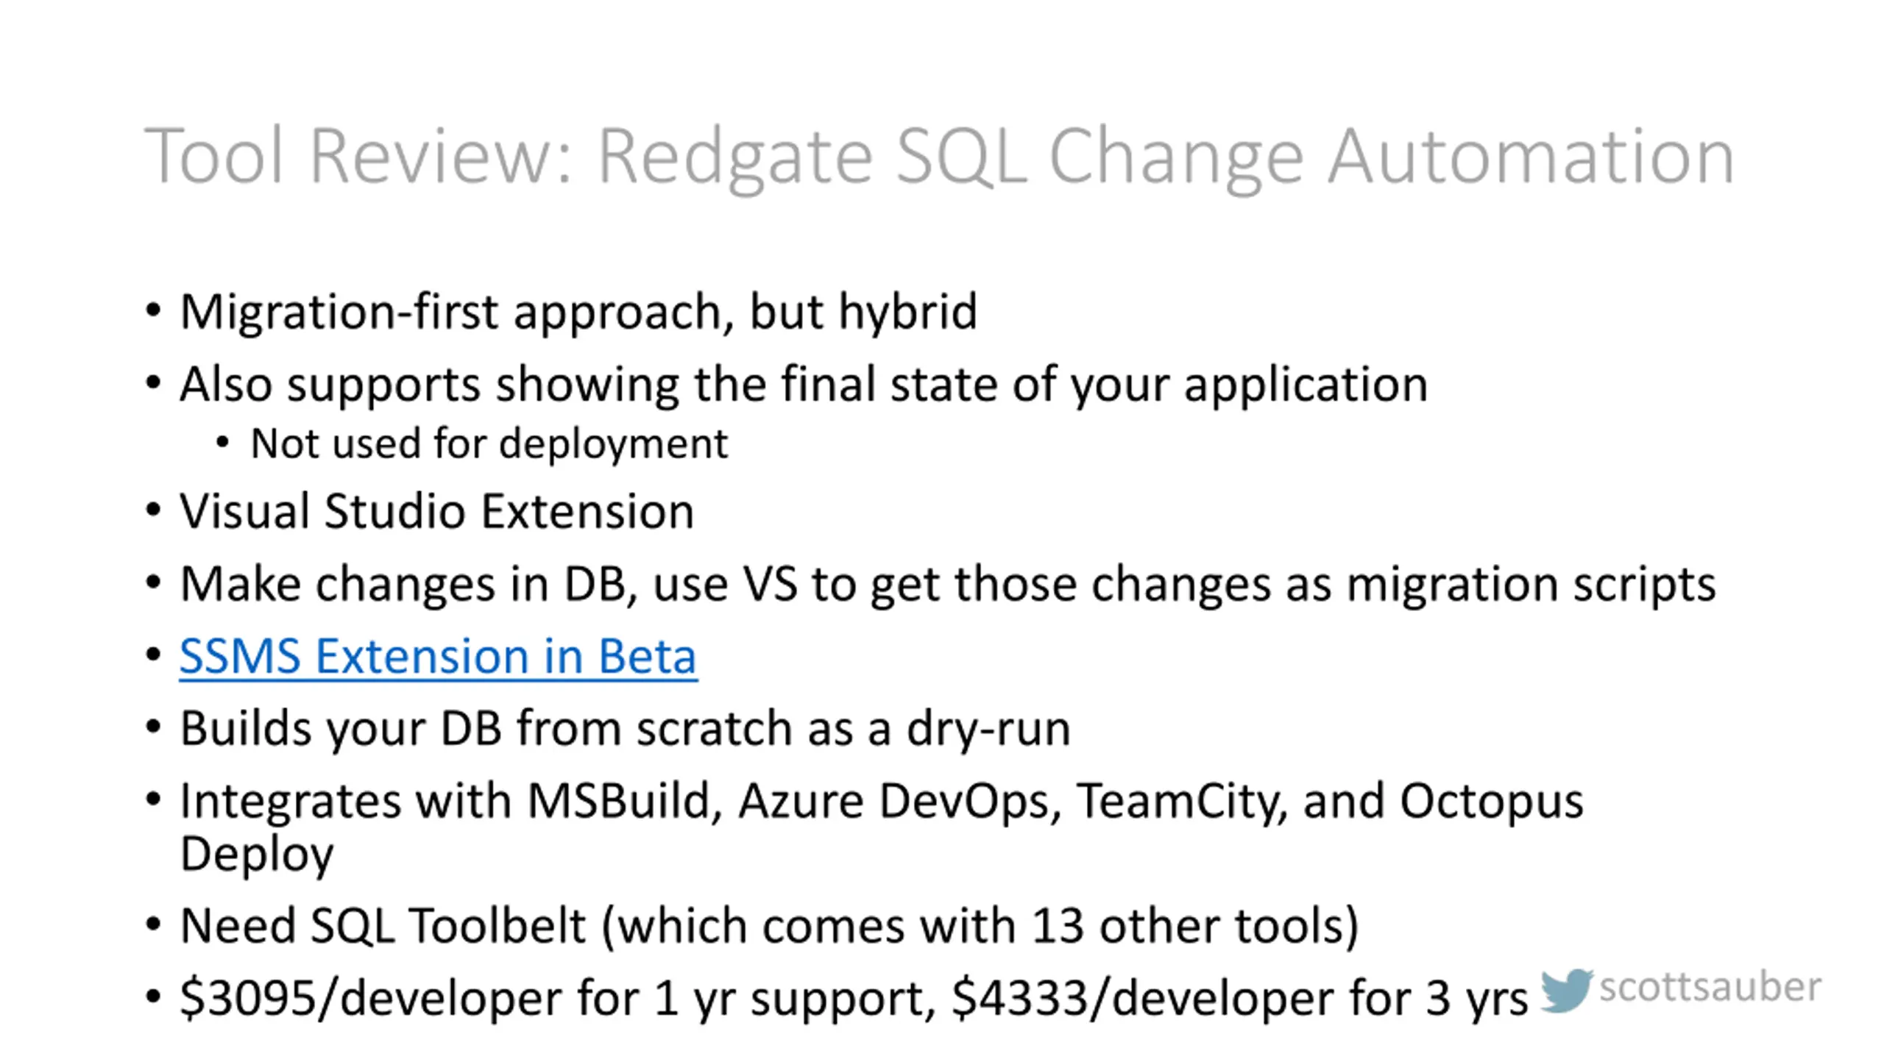This screenshot has width=1884, height=1059.
Task: Click the Integrates with MSBuild bullet line
Action: click(882, 827)
